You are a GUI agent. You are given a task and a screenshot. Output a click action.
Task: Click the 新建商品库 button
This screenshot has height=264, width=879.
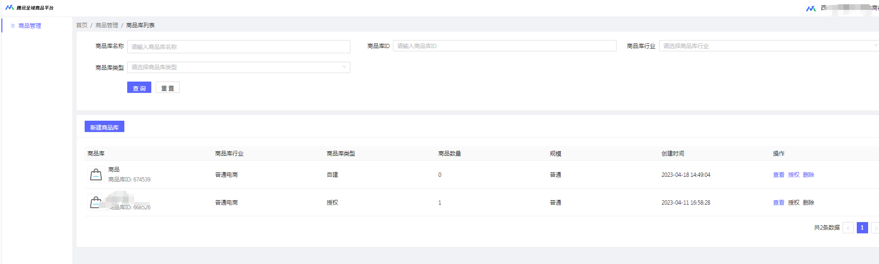104,127
